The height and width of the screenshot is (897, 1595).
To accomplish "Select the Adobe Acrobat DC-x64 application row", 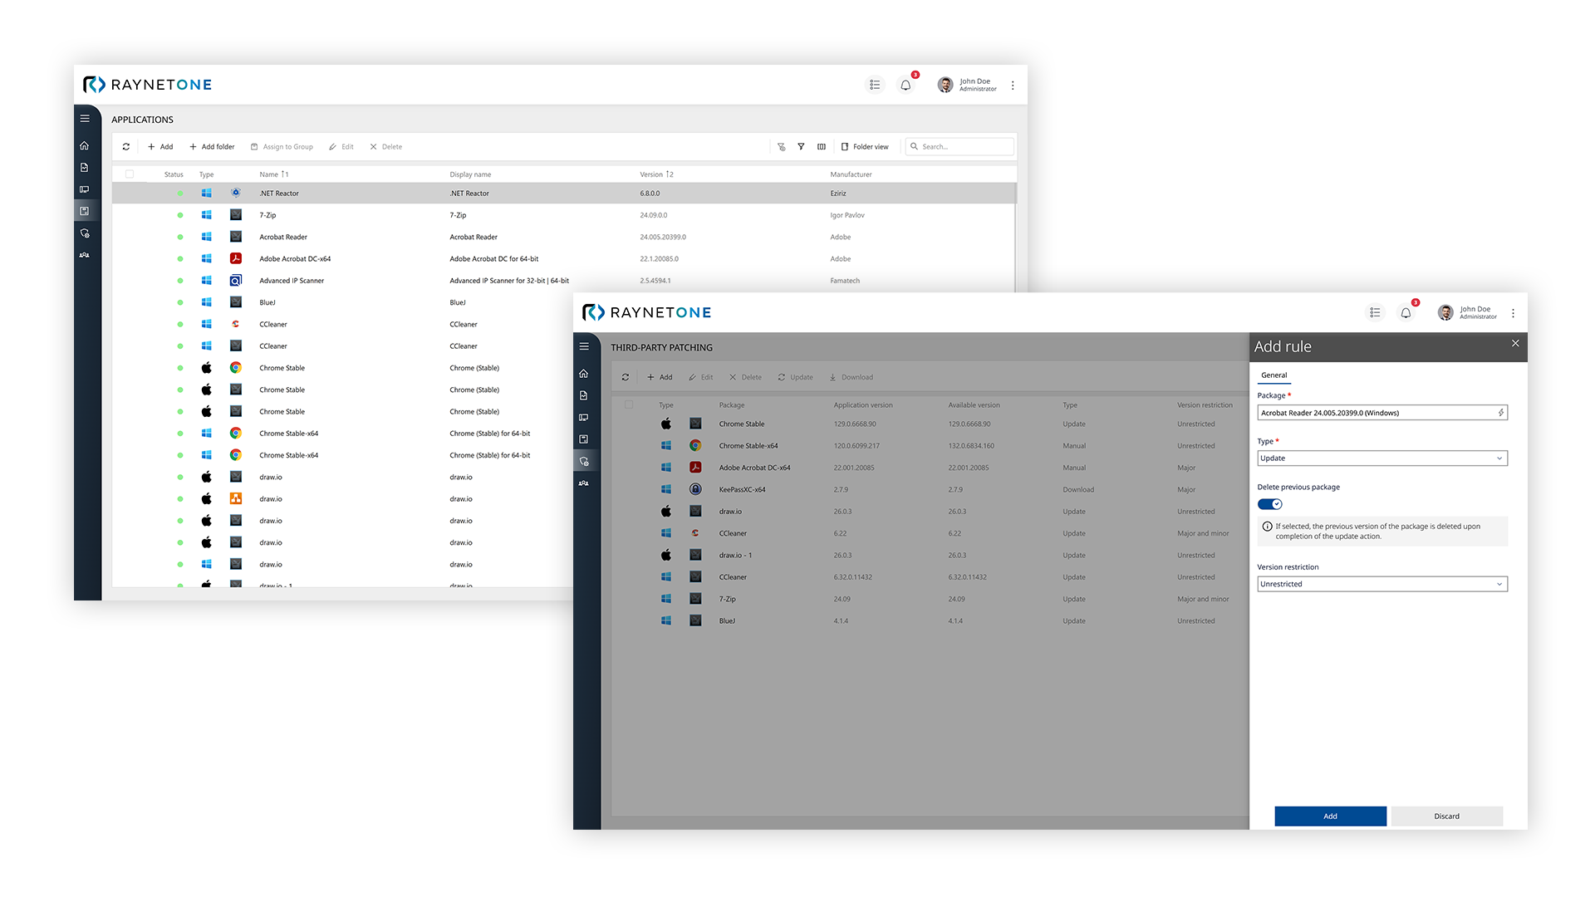I will (x=563, y=259).
